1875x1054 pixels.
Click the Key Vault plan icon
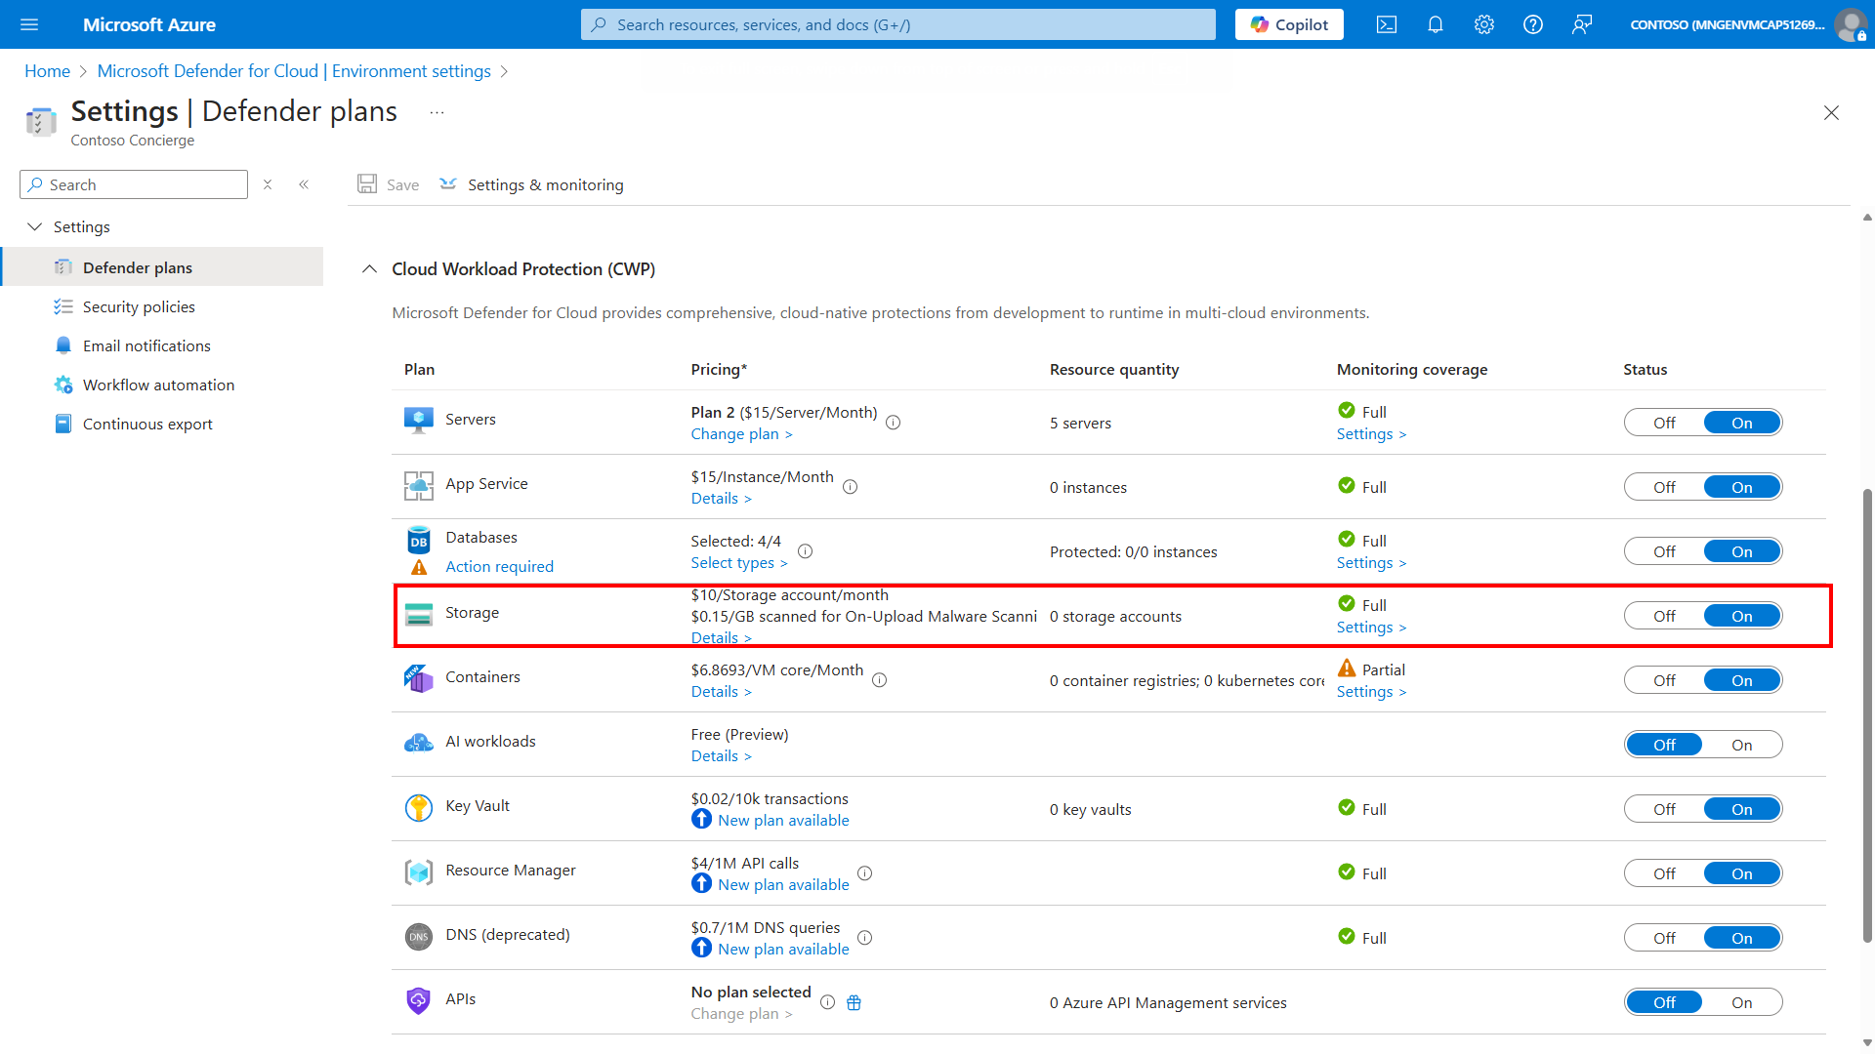(x=419, y=808)
